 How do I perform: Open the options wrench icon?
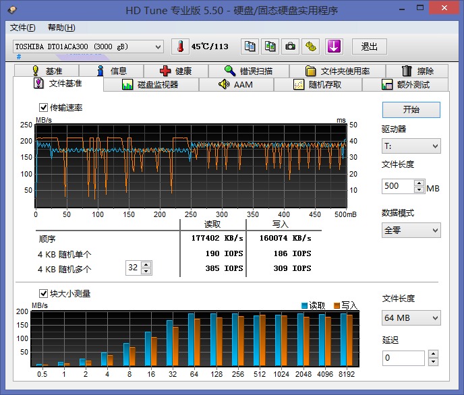pyautogui.click(x=310, y=47)
